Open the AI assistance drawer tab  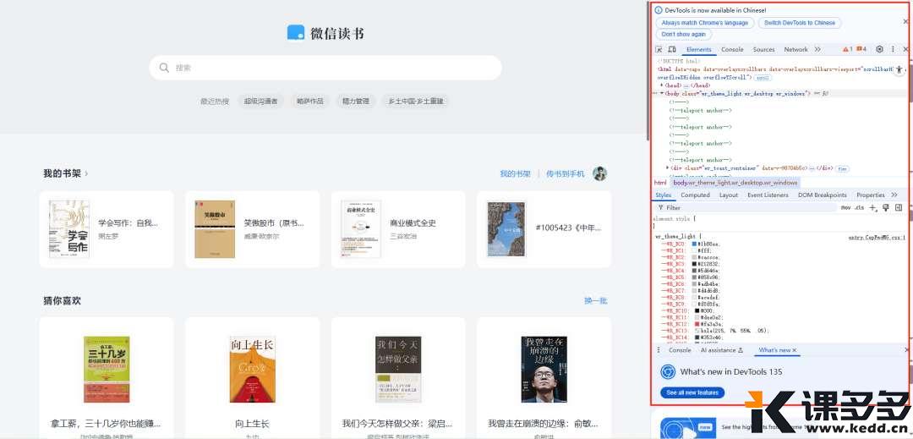click(722, 350)
